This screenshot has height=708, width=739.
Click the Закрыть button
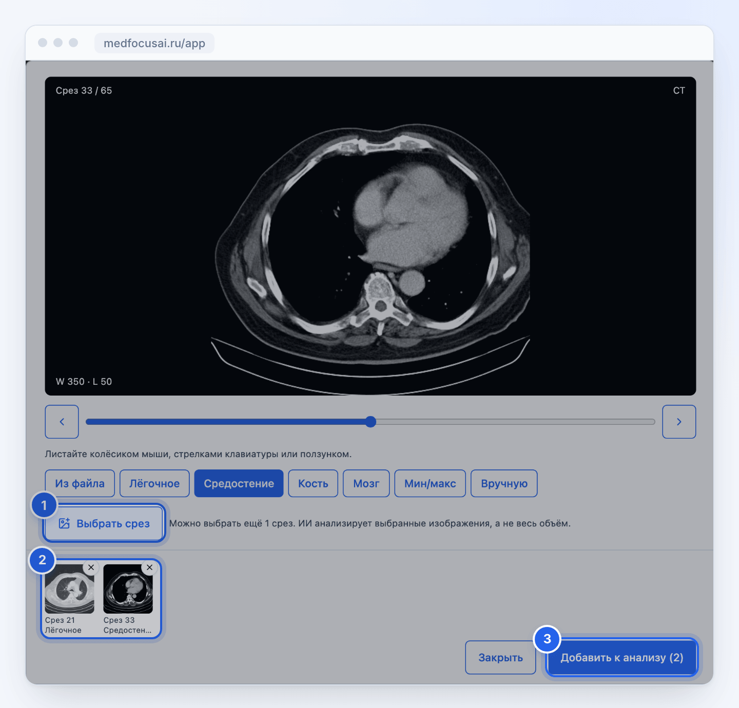click(500, 658)
